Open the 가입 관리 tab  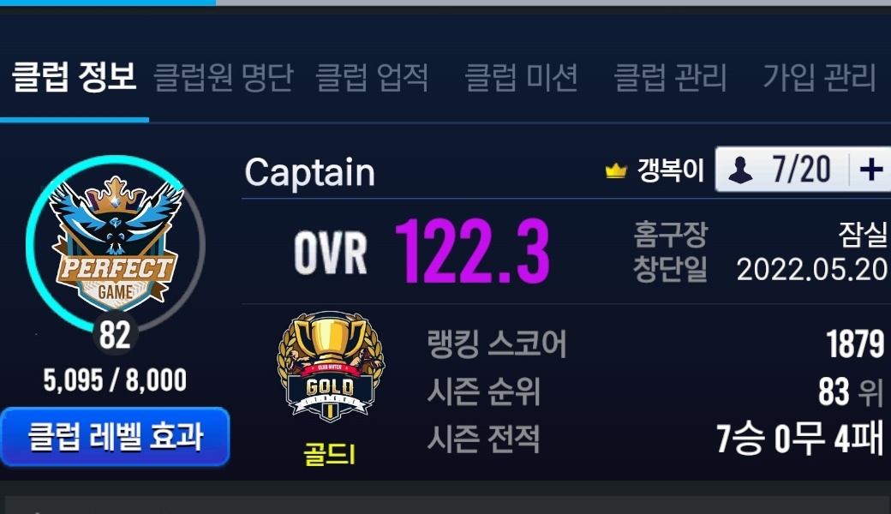click(819, 77)
